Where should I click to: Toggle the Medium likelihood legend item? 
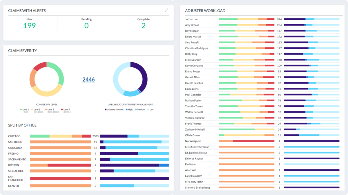[141, 110]
